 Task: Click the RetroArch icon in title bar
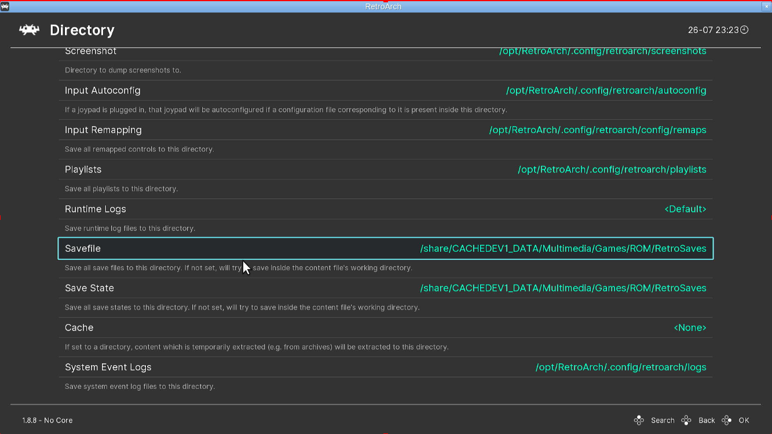(5, 6)
